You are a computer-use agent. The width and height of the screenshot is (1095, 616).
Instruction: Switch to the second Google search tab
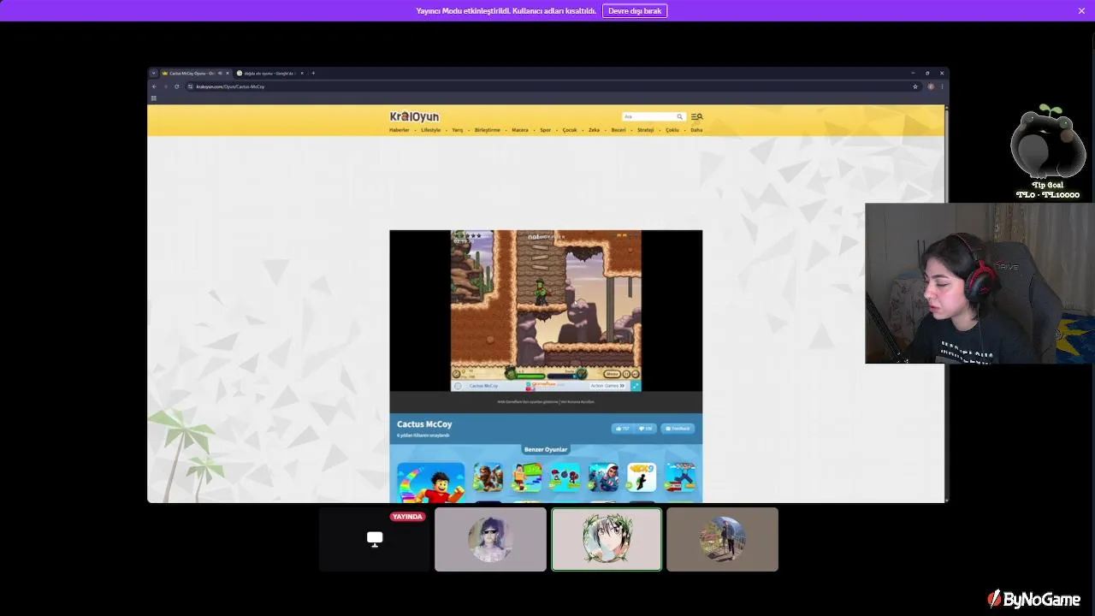click(x=269, y=74)
